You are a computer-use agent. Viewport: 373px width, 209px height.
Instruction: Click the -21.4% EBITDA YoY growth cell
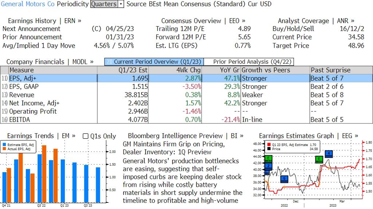click(221, 119)
